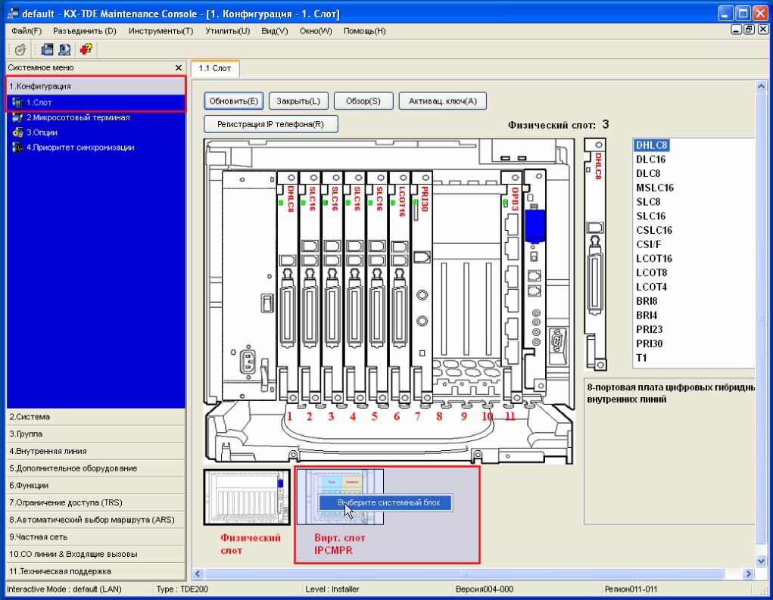Select LCOT8 in the card list
The image size is (773, 600).
652,273
